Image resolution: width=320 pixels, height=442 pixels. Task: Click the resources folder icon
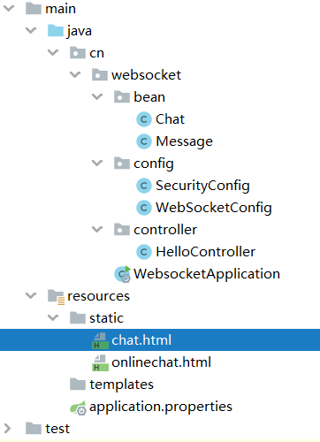[x=56, y=296]
